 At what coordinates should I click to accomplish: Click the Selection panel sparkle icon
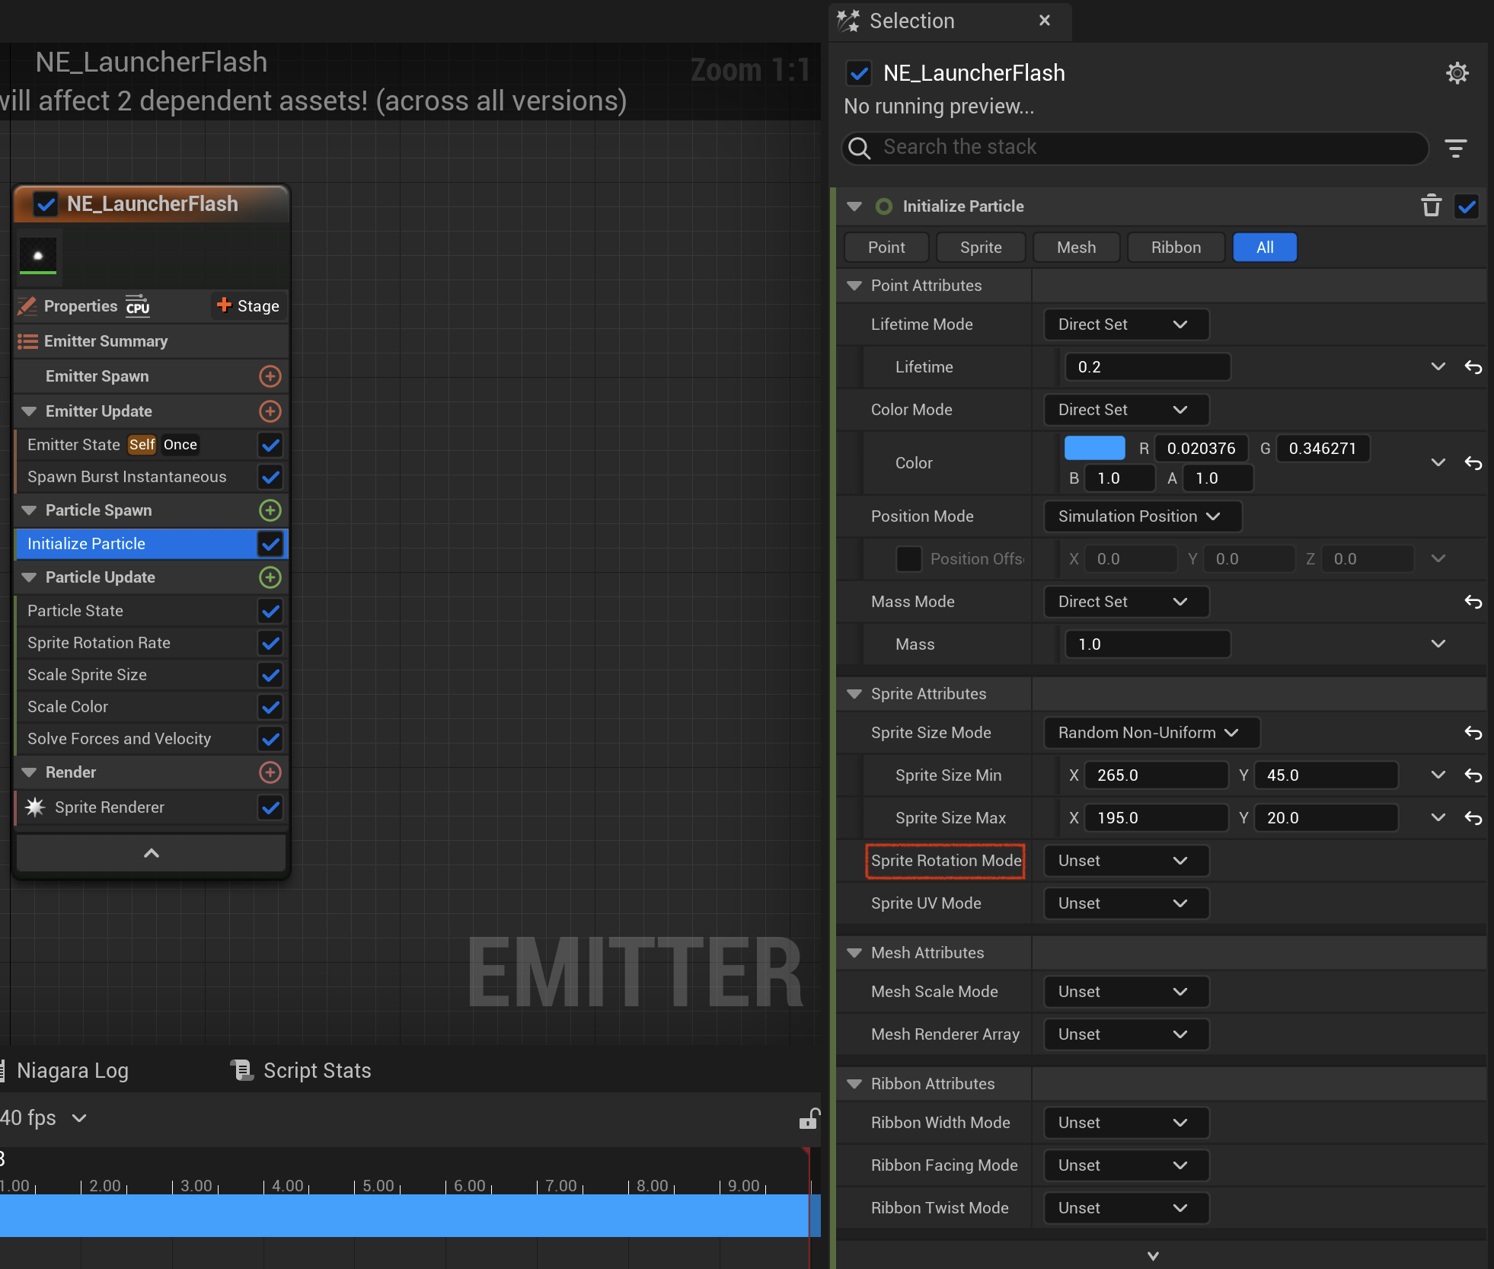tap(848, 21)
